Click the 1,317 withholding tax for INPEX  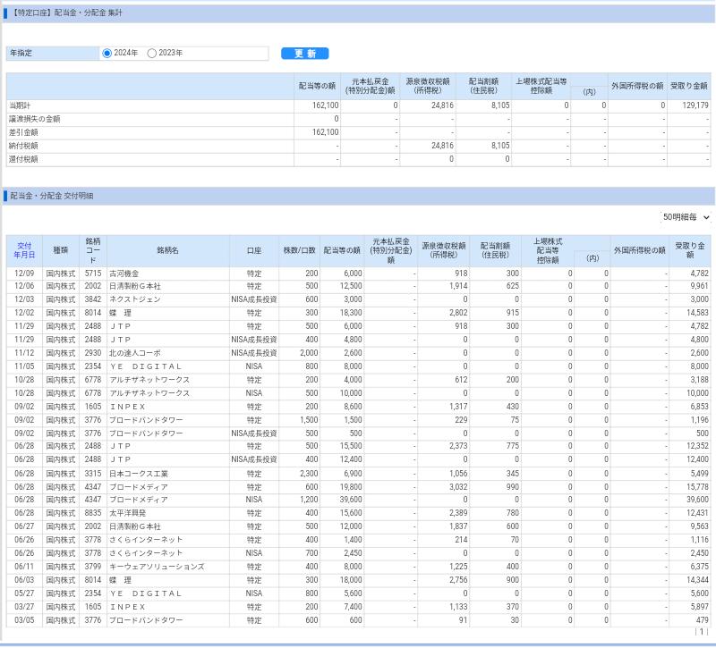[x=458, y=407]
